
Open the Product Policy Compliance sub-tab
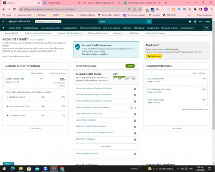pos(70,33)
